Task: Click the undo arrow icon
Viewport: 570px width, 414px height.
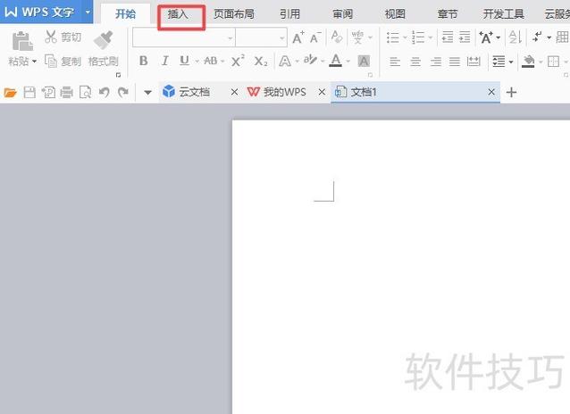Action: (x=103, y=93)
